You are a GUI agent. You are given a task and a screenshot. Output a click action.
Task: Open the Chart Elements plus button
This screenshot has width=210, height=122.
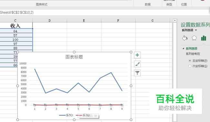point(137,55)
